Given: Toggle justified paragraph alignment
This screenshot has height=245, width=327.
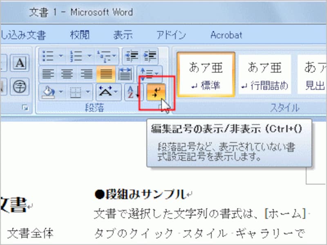Looking at the screenshot, I should (105, 74).
